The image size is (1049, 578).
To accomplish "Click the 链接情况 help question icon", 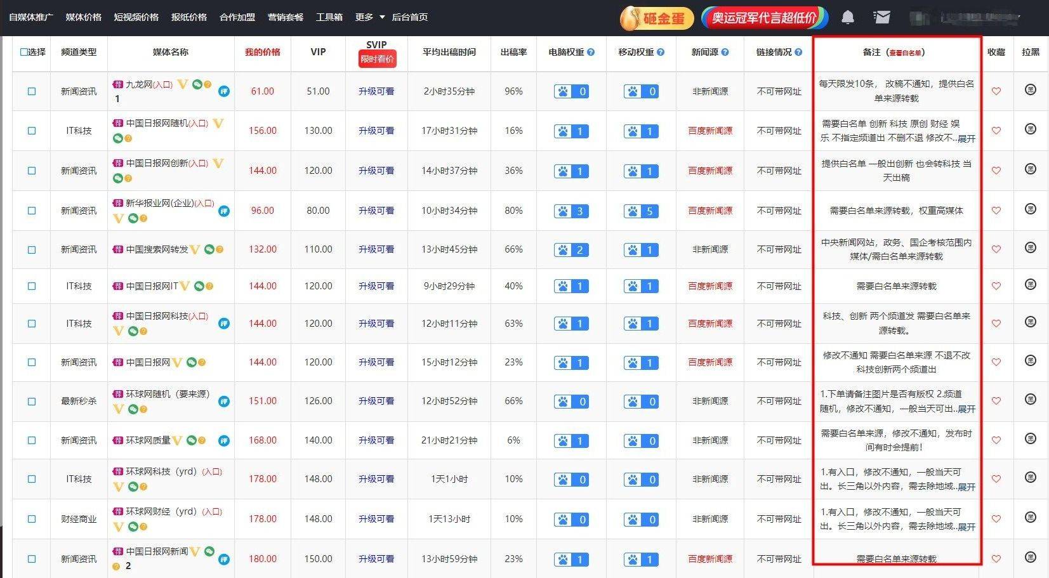I will 798,52.
